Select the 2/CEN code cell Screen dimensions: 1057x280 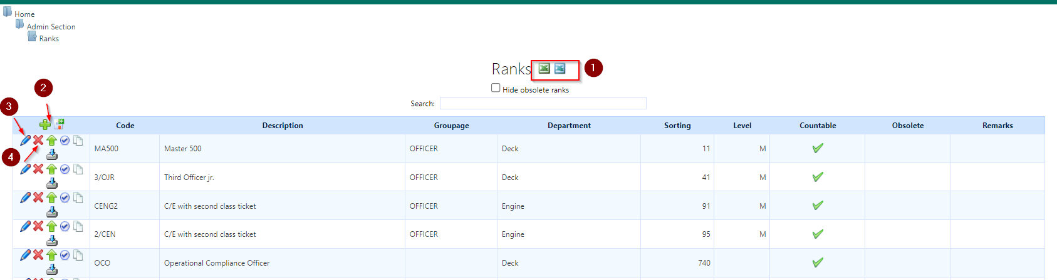click(125, 234)
